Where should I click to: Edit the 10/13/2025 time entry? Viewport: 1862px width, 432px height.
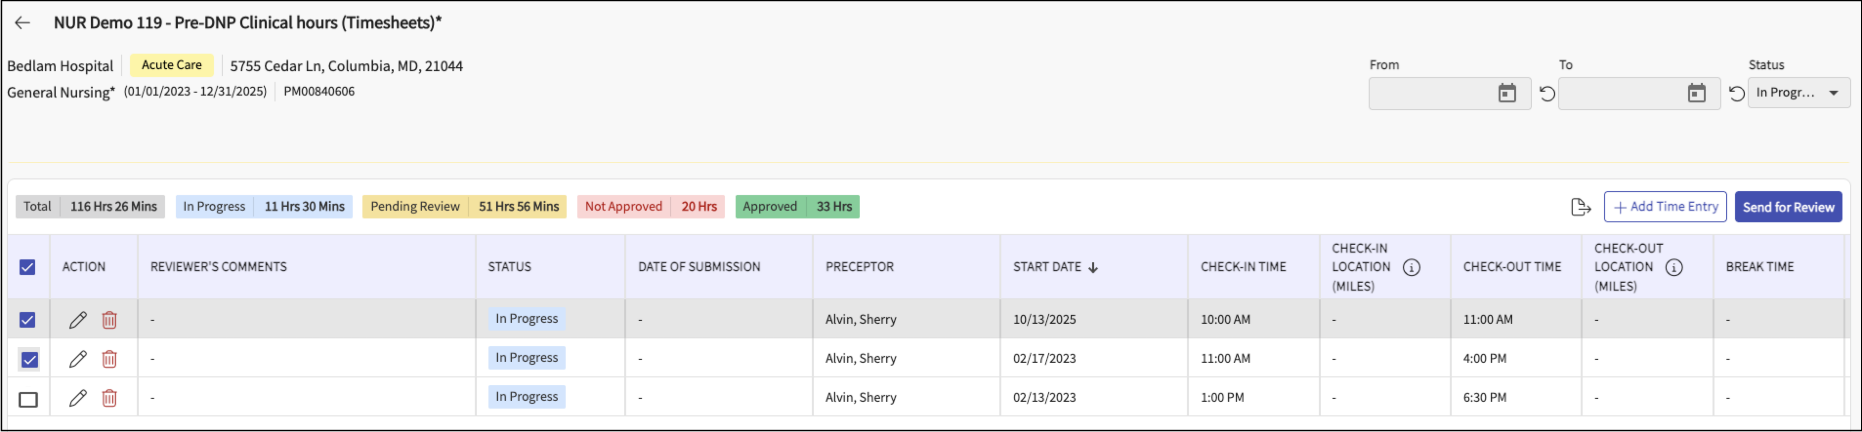pos(78,319)
